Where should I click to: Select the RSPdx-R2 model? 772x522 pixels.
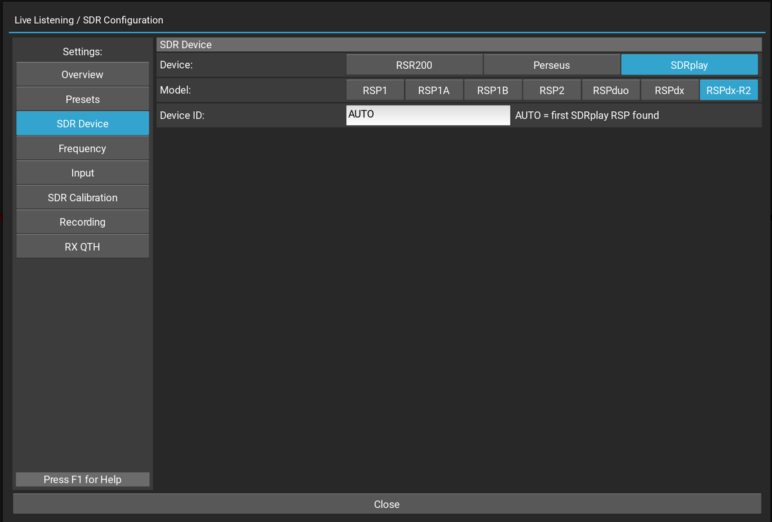click(729, 91)
